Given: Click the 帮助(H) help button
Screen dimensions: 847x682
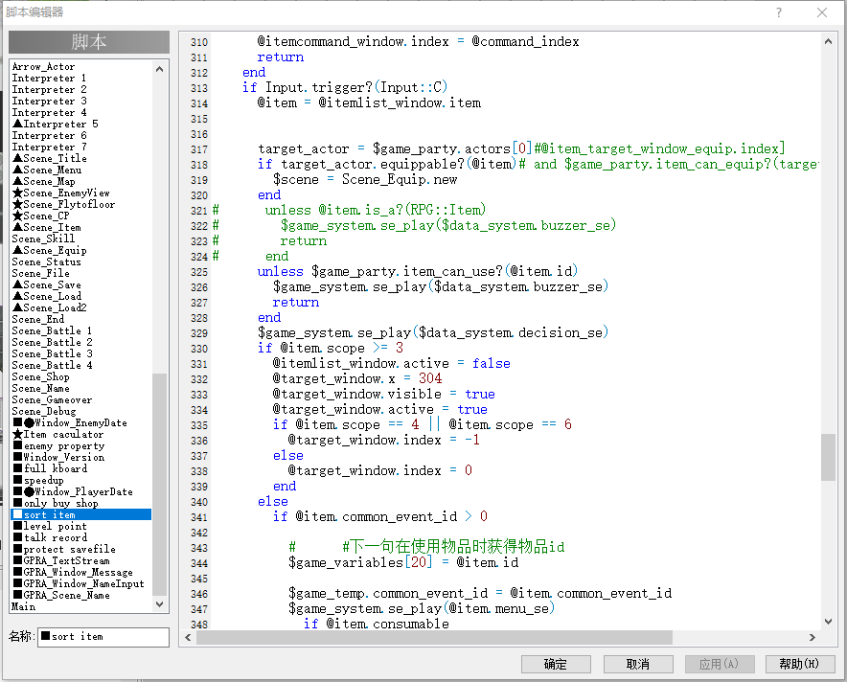Looking at the screenshot, I should pos(800,664).
